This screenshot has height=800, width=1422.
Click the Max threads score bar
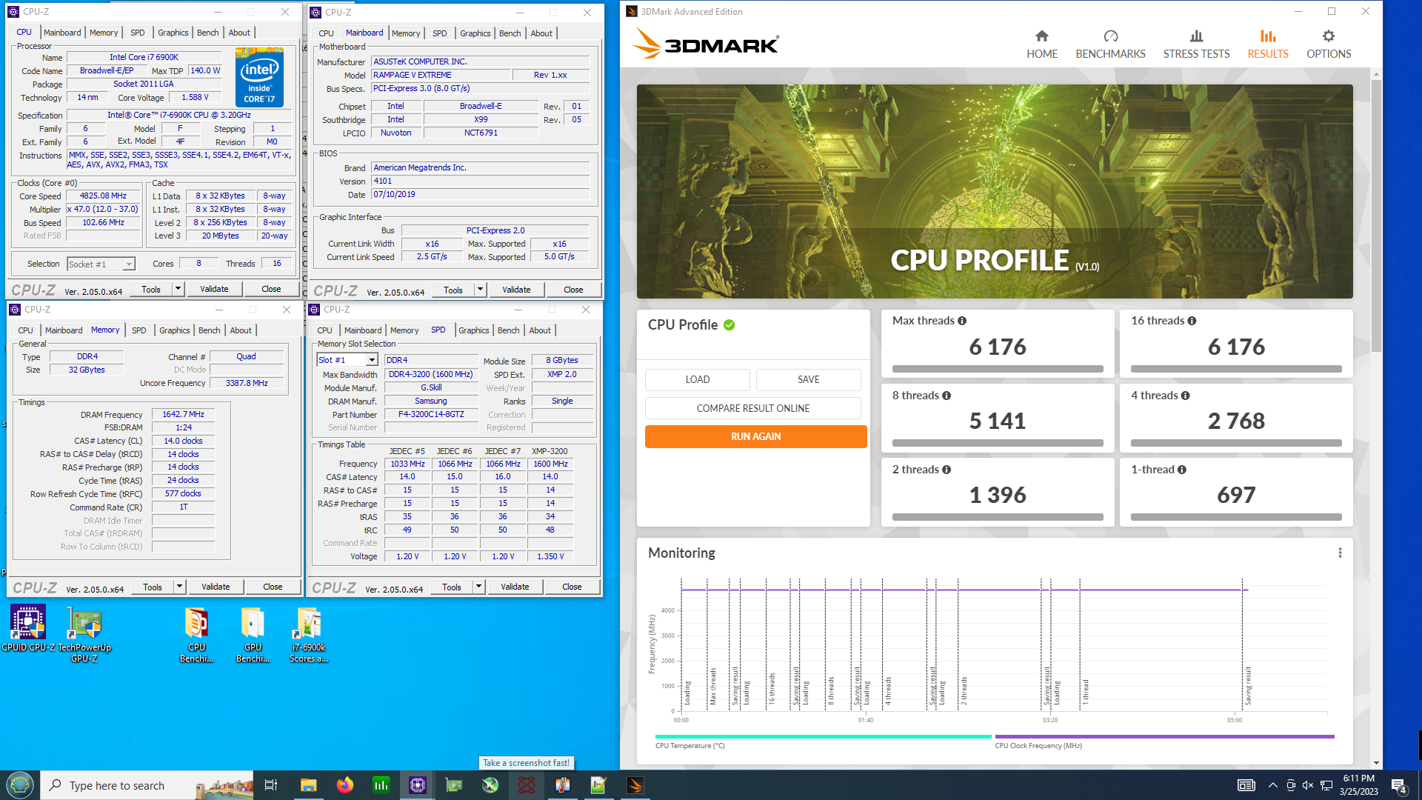(x=997, y=369)
